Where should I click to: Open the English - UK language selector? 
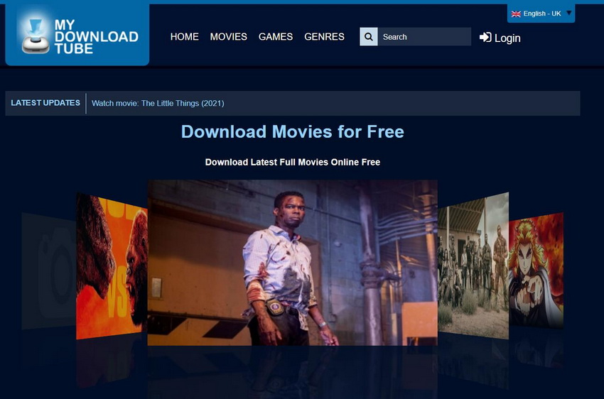coord(541,13)
